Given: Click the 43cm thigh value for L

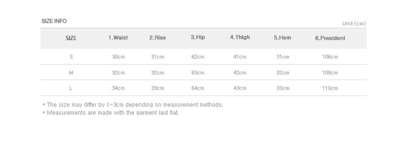Looking at the screenshot, I should tap(240, 88).
